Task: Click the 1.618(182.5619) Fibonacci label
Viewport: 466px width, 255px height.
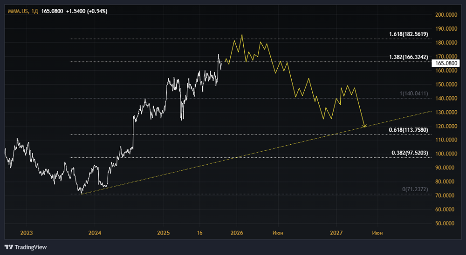Action: point(408,34)
